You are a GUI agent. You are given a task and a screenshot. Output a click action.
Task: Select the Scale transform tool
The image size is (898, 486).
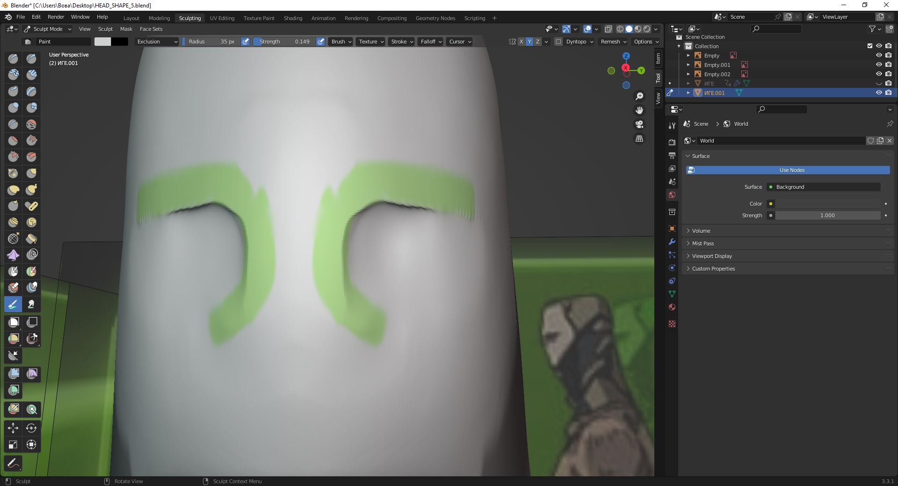pyautogui.click(x=13, y=444)
